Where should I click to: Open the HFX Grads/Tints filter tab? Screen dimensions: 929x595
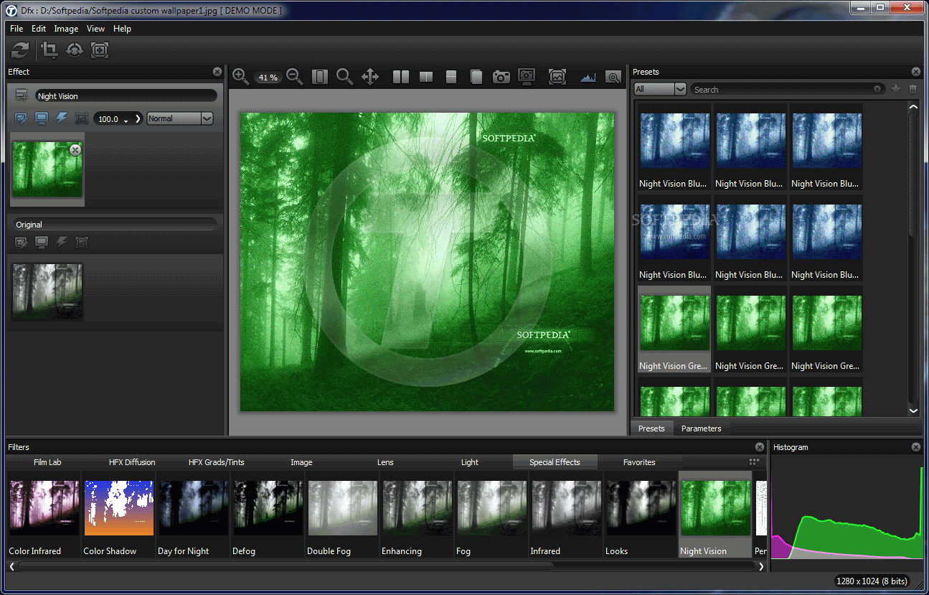(x=217, y=462)
